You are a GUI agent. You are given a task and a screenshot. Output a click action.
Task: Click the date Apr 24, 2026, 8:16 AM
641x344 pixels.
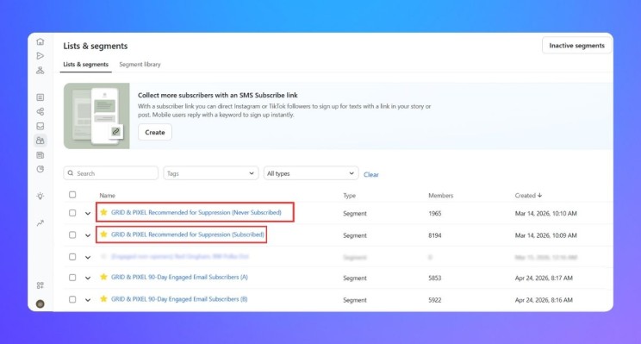(544, 300)
